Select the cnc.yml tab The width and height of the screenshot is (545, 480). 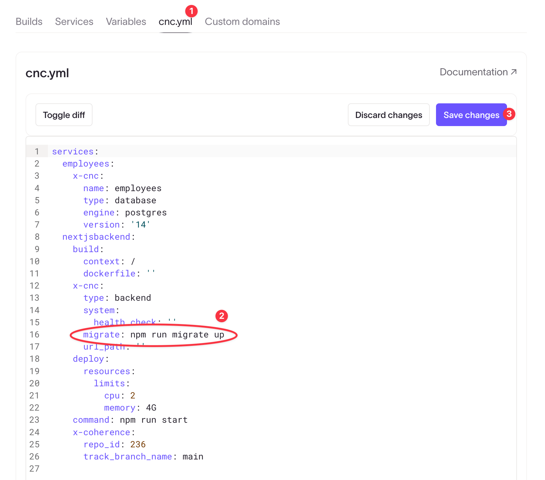[175, 21]
